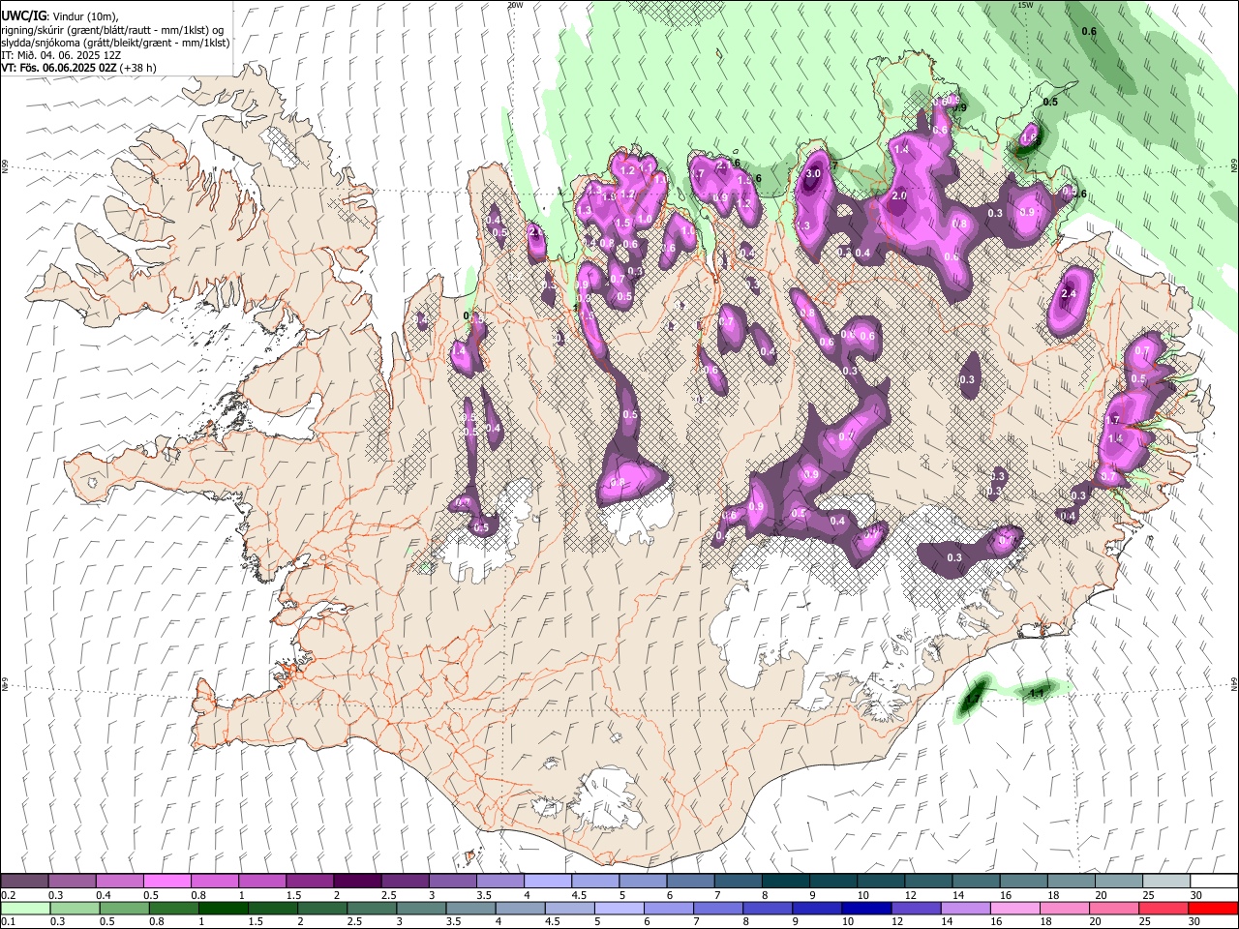Select the bright pink 0.5 swatch in the top legend row
The image size is (1239, 929).
pyautogui.click(x=167, y=881)
